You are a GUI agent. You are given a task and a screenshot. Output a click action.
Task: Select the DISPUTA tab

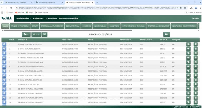[x=35, y=26]
